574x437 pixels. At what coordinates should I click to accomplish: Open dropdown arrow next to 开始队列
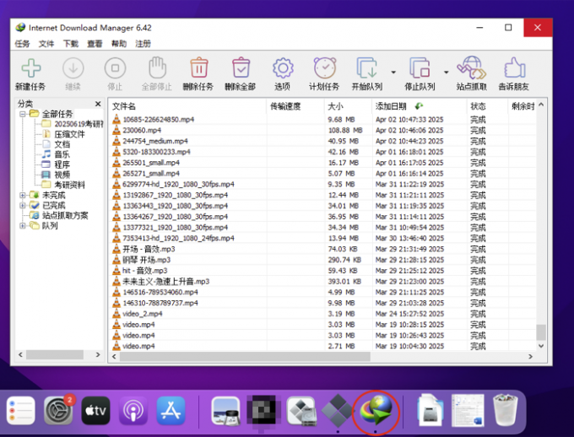393,72
